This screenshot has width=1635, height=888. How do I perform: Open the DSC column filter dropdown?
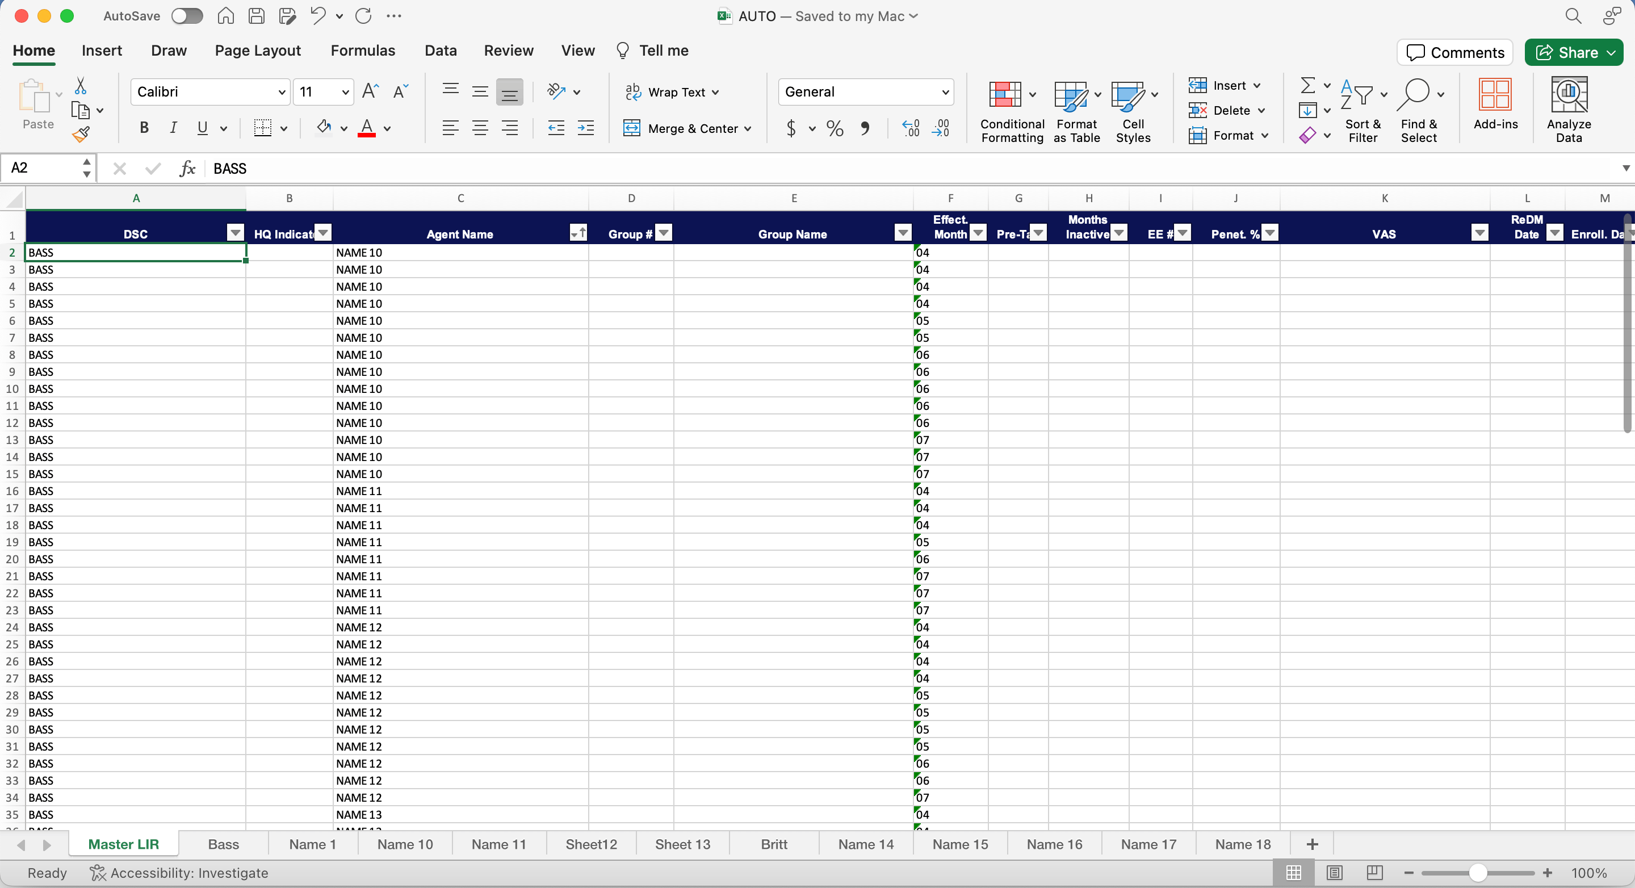[x=236, y=233]
